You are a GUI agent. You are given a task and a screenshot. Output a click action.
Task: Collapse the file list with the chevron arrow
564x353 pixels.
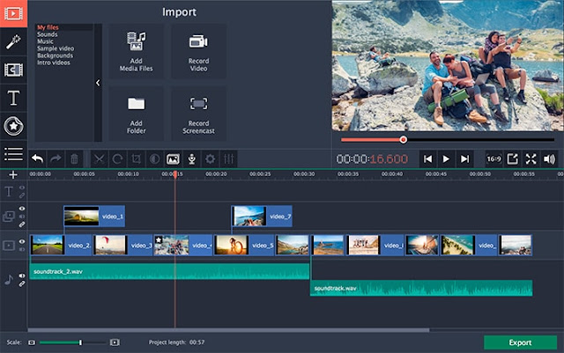click(98, 83)
